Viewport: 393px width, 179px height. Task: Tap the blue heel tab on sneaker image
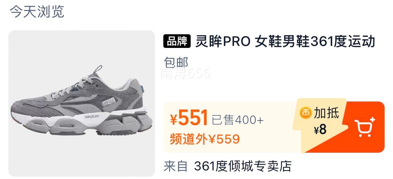[x=142, y=89]
